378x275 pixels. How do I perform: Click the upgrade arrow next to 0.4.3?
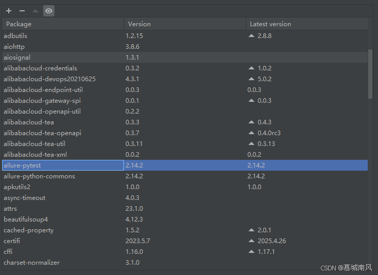pyautogui.click(x=251, y=122)
